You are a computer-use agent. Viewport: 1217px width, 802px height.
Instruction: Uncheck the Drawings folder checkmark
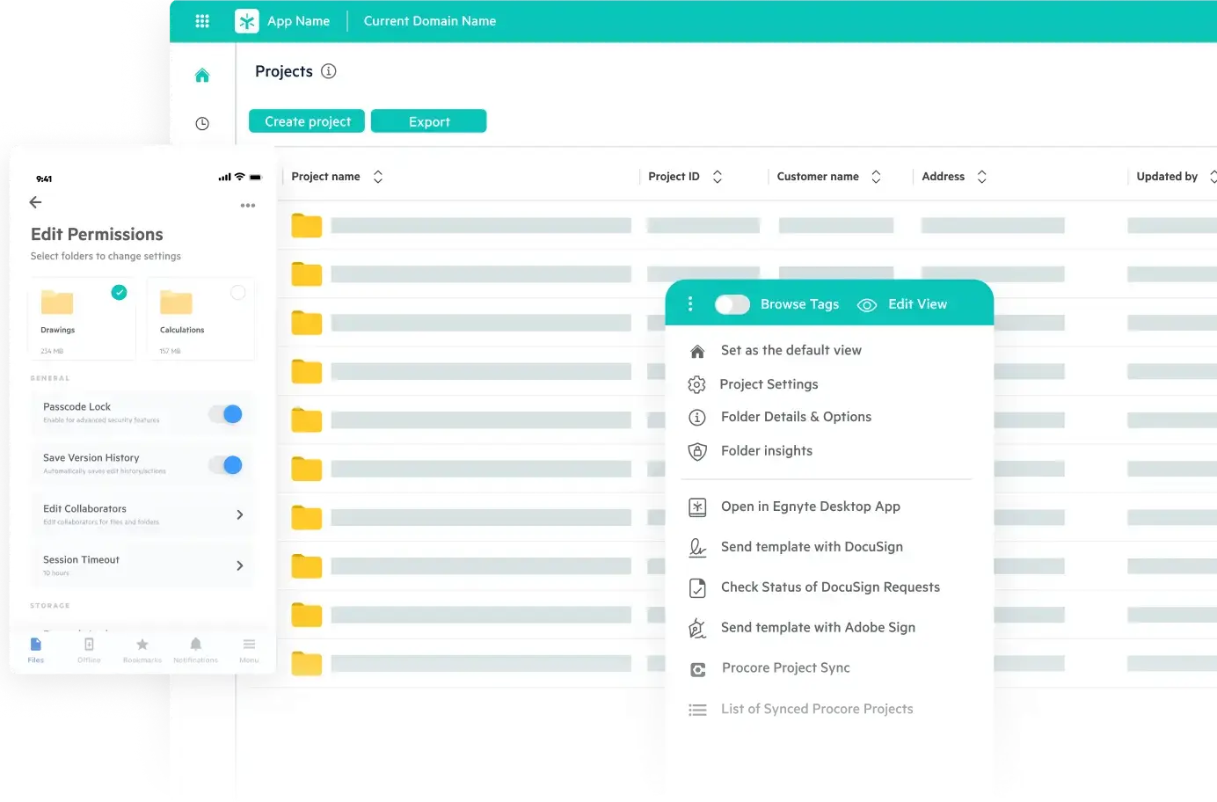(120, 293)
